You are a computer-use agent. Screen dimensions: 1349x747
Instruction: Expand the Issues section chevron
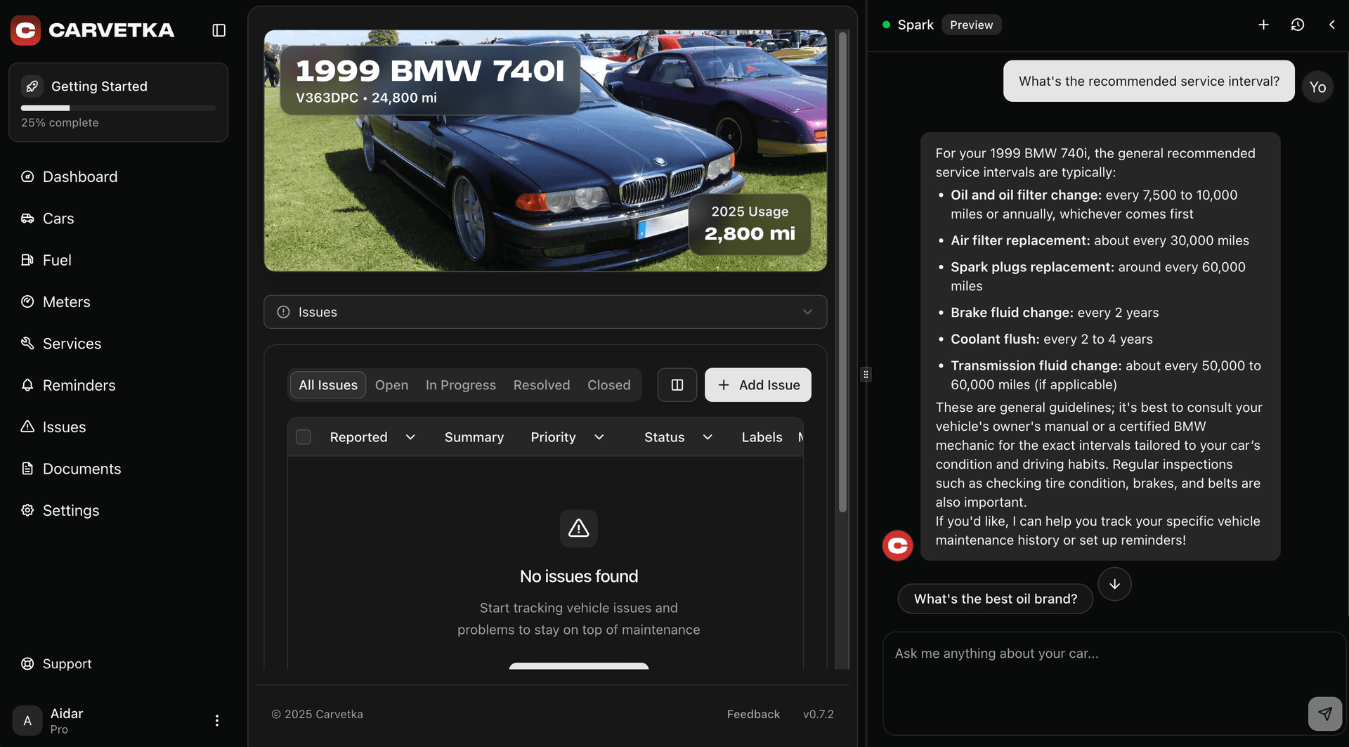(x=807, y=312)
